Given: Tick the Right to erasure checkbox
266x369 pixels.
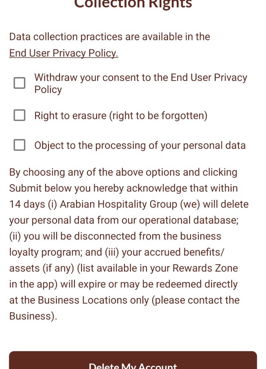Looking at the screenshot, I should point(20,115).
